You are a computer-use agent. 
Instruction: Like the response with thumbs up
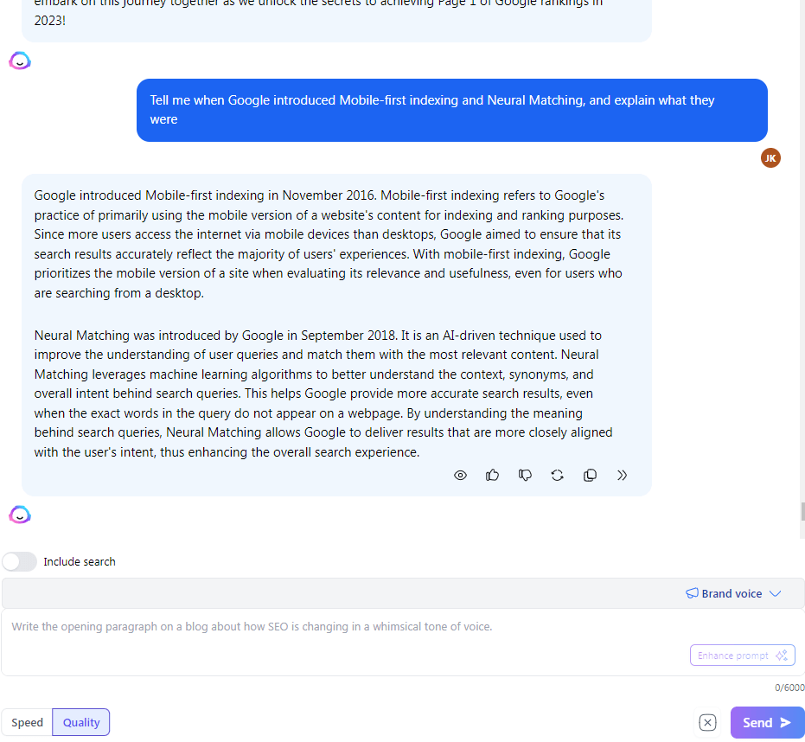pos(492,475)
